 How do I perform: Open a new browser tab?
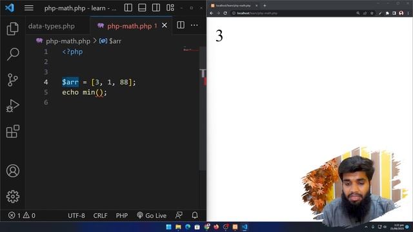[265, 6]
